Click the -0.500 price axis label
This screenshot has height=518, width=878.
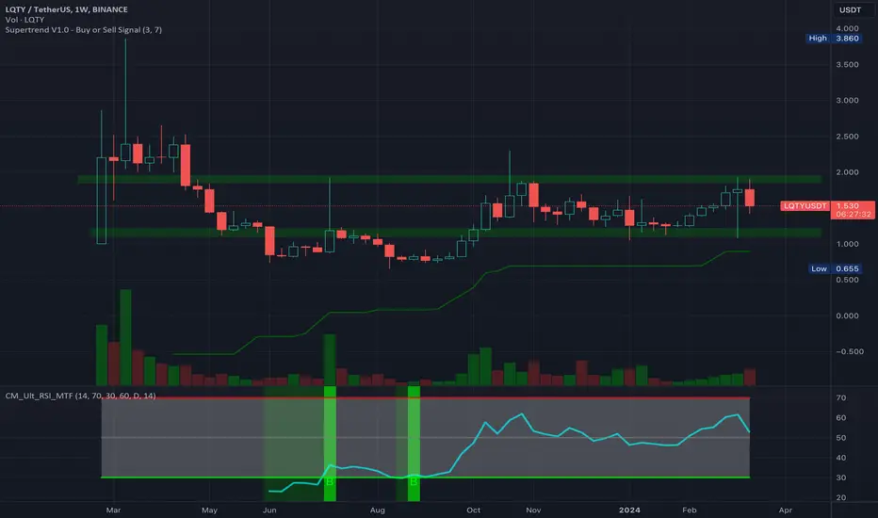pyautogui.click(x=849, y=351)
